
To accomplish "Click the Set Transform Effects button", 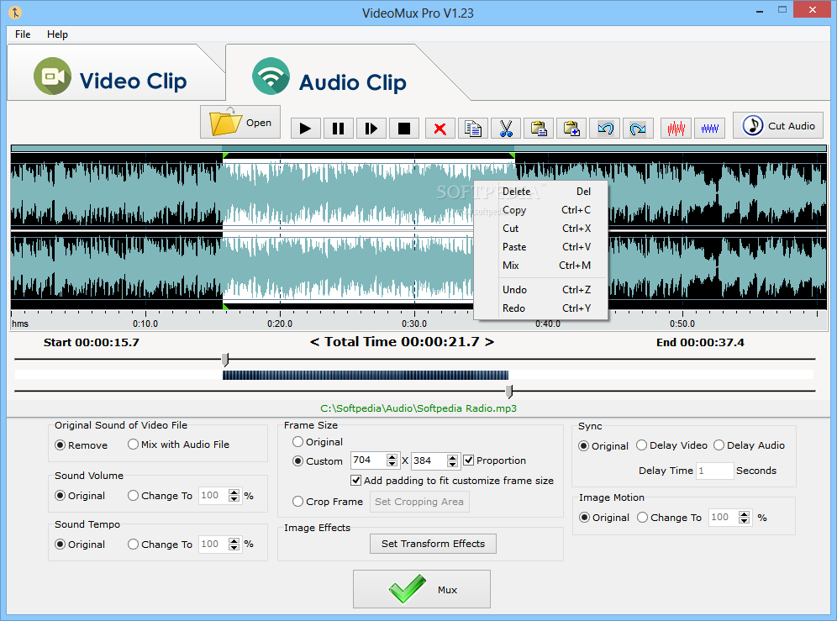I will (433, 544).
